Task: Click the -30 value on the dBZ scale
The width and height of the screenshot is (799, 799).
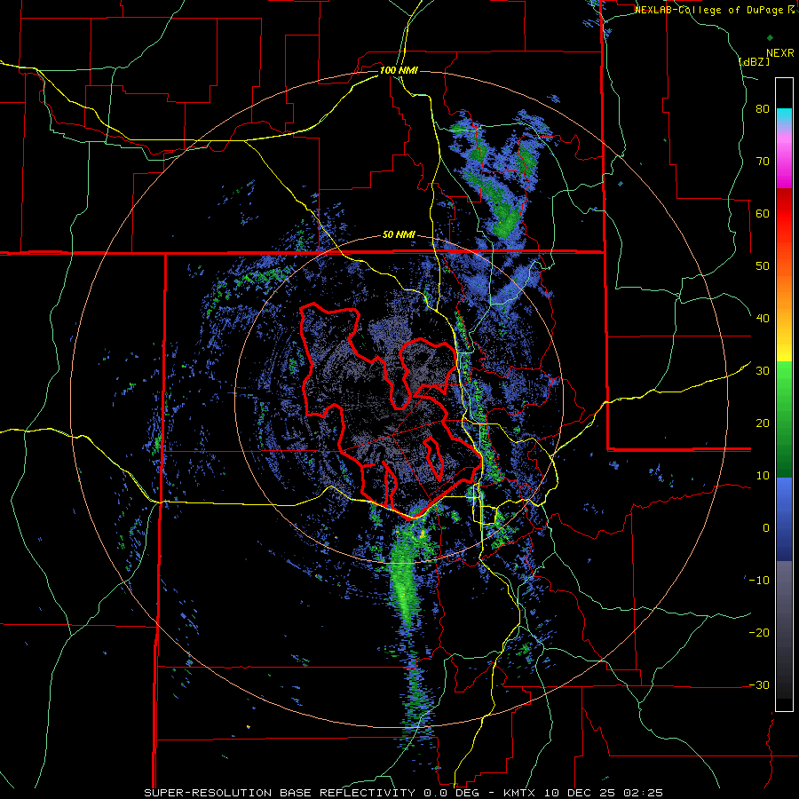Action: click(x=759, y=684)
